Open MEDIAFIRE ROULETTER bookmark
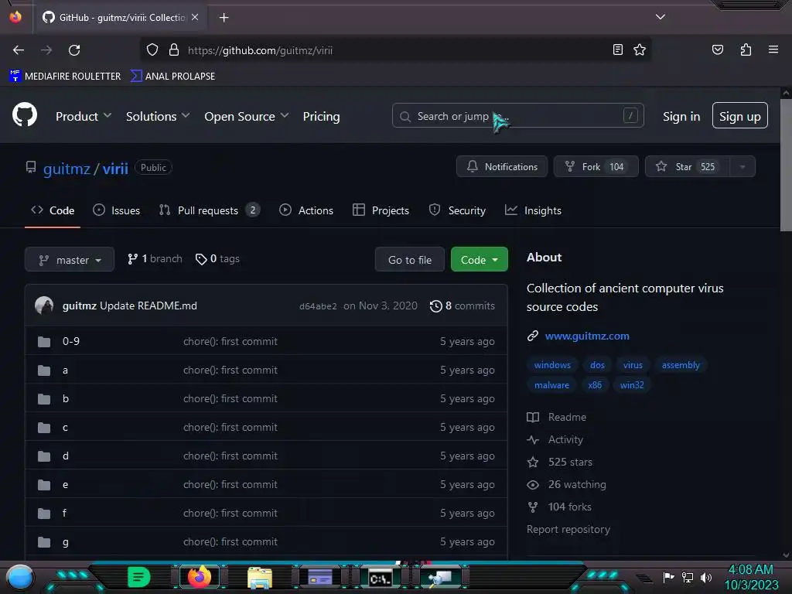This screenshot has height=594, width=792. (x=65, y=77)
